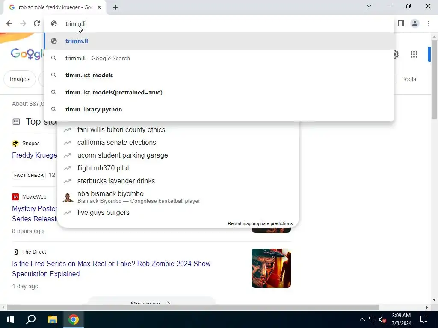
Task: Choose timm library python suggestion
Action: (x=219, y=109)
